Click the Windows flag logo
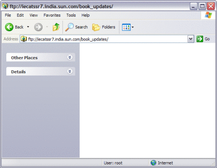The width and height of the screenshot is (217, 168). pos(208,15)
